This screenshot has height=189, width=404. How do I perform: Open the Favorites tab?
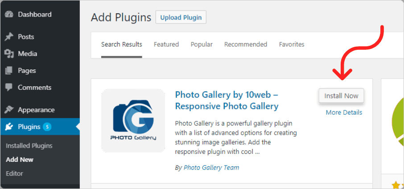[292, 44]
